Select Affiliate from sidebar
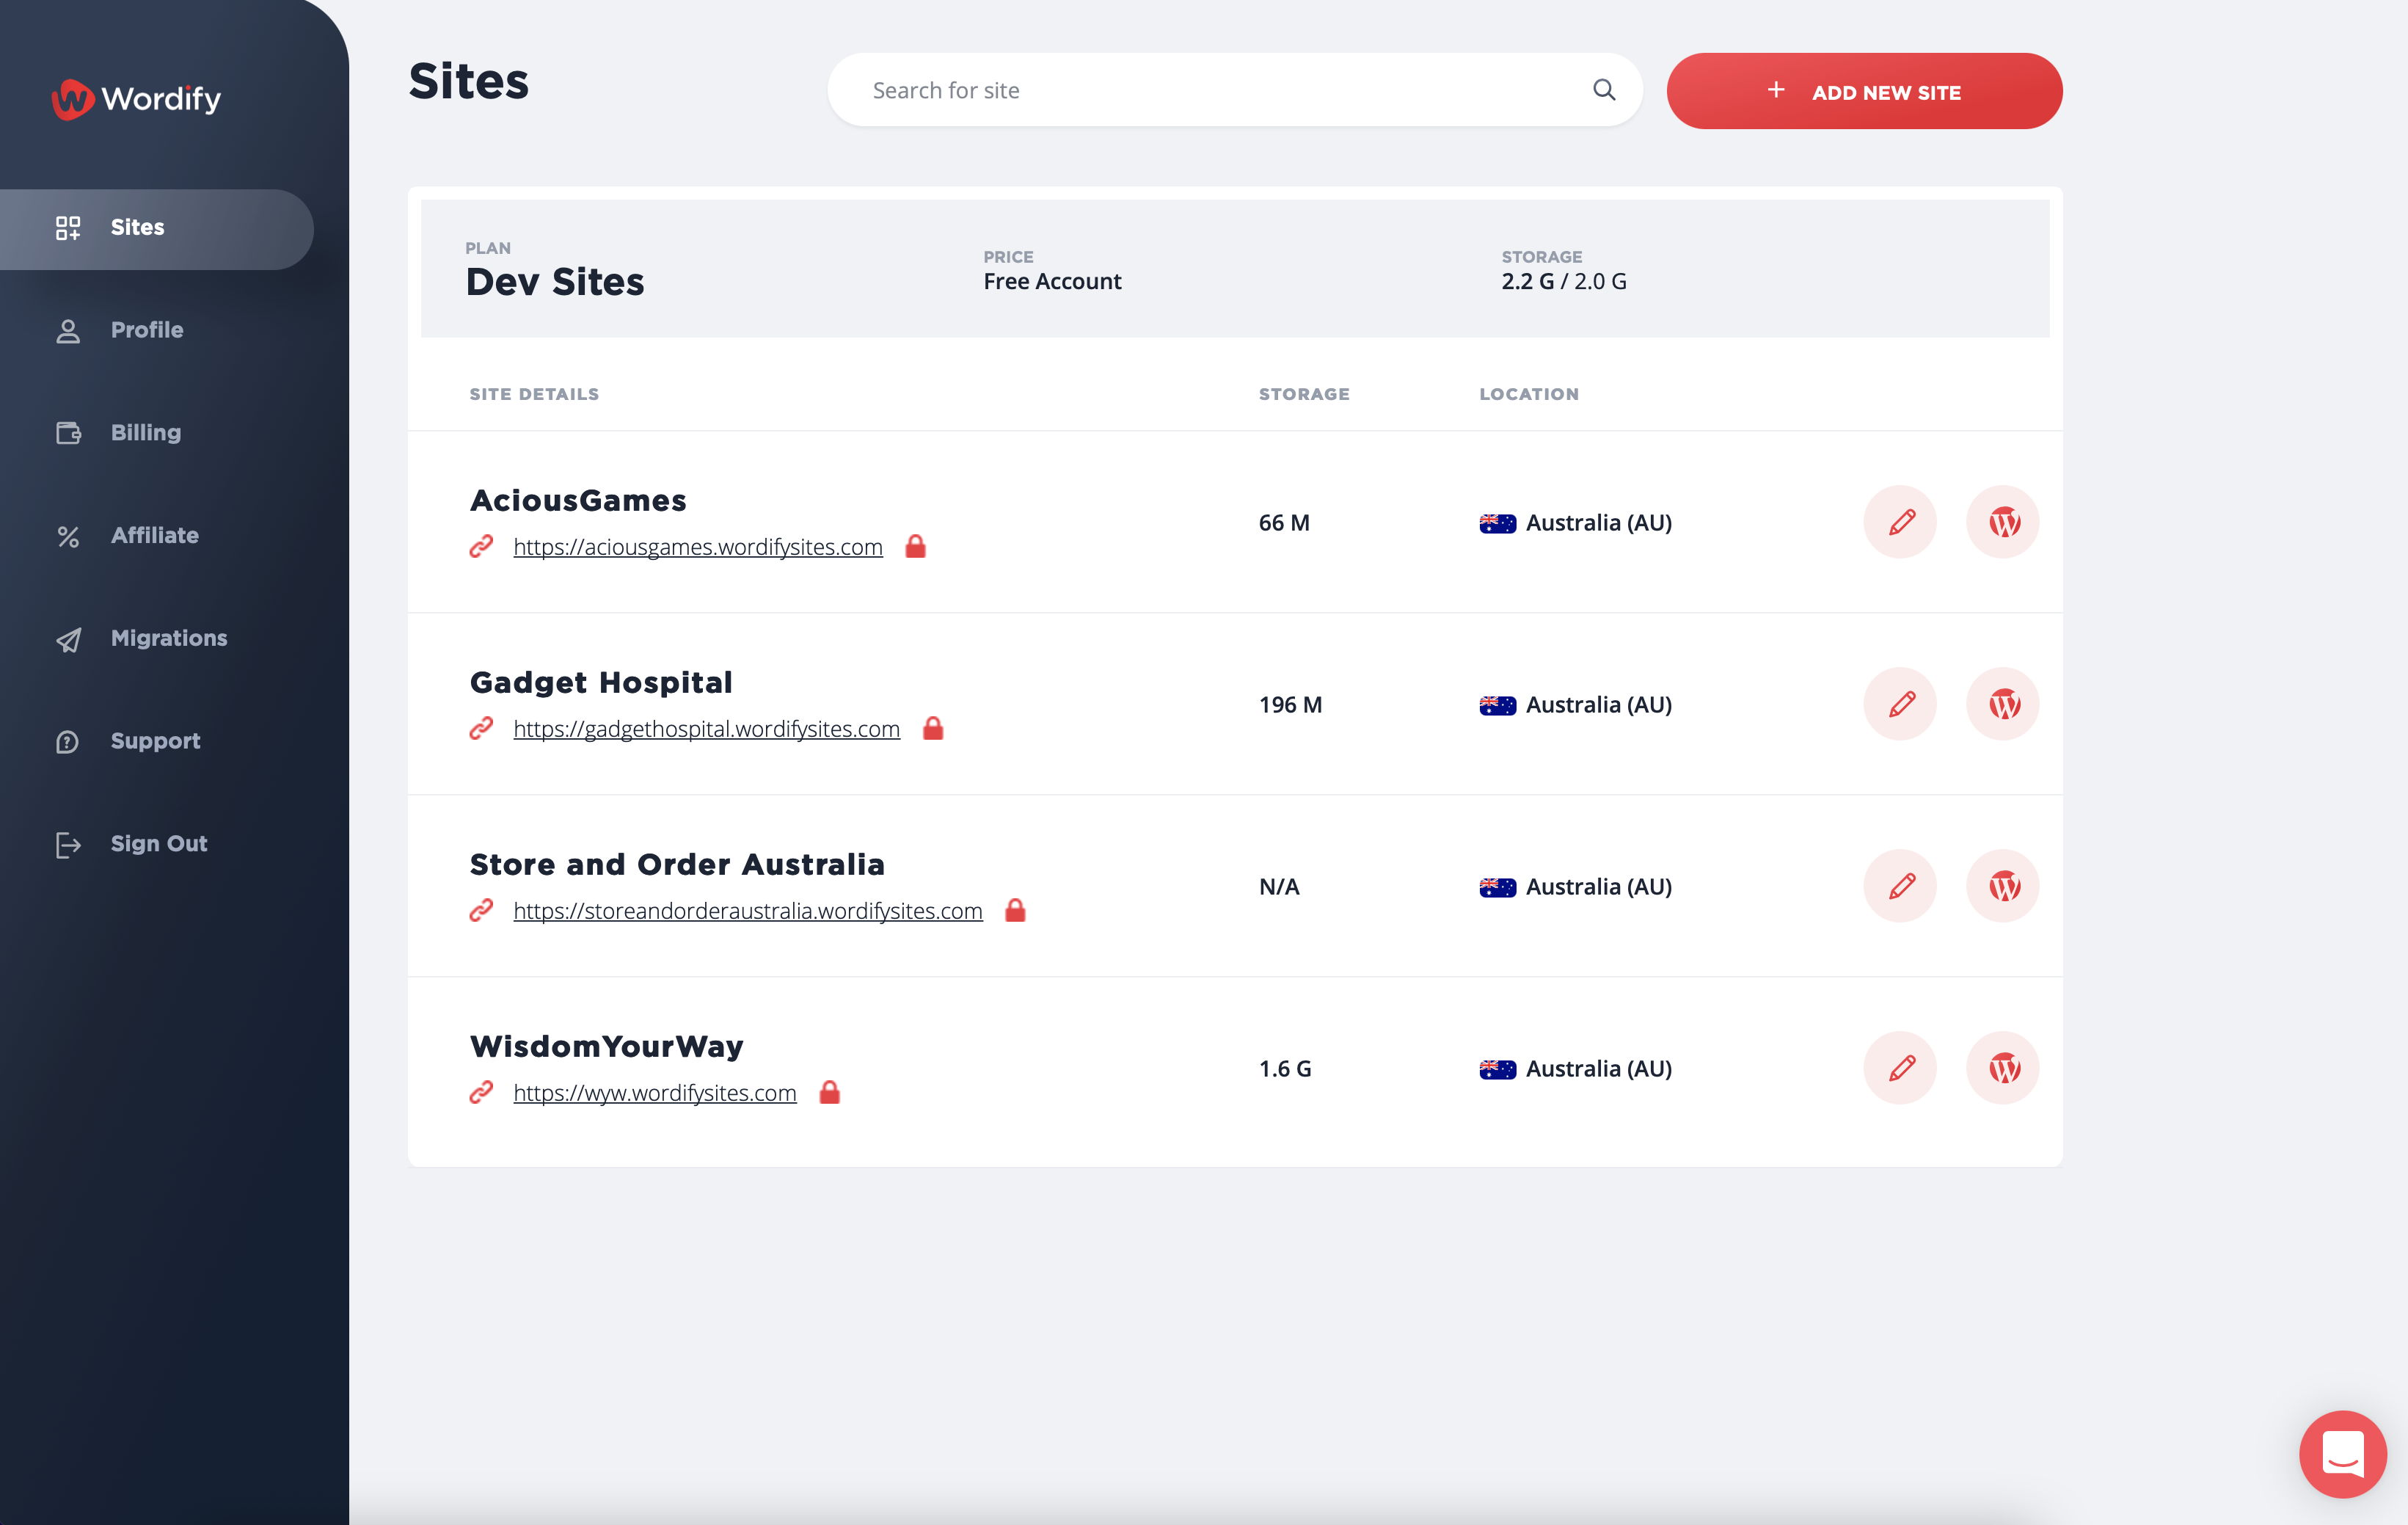This screenshot has width=2408, height=1525. (x=155, y=535)
